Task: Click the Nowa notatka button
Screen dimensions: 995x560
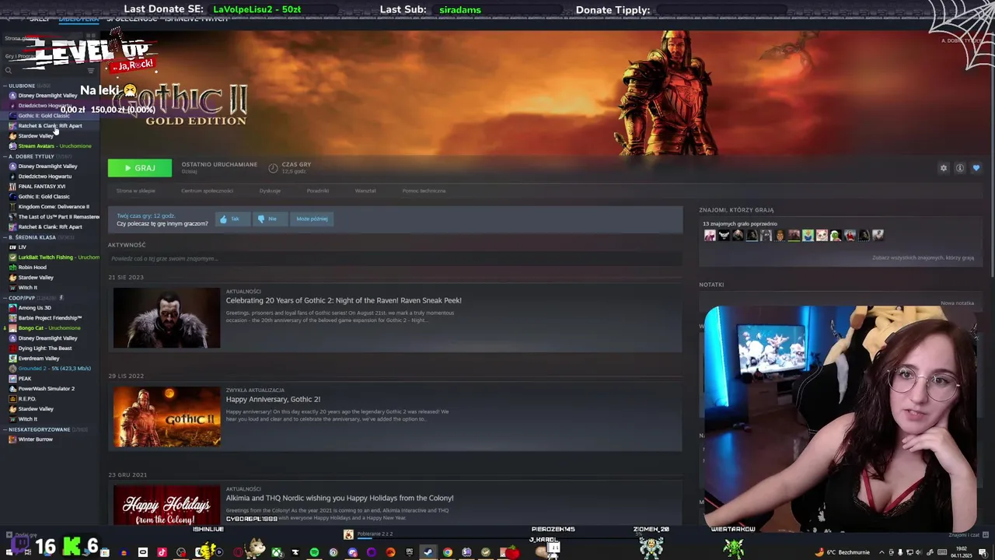Action: point(957,303)
